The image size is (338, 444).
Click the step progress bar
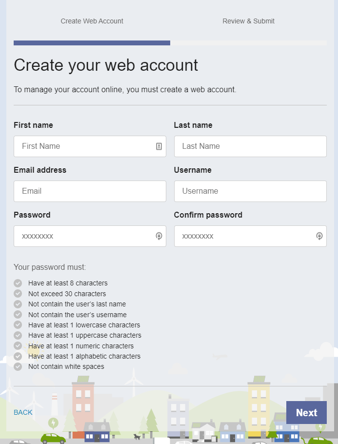pyautogui.click(x=170, y=43)
